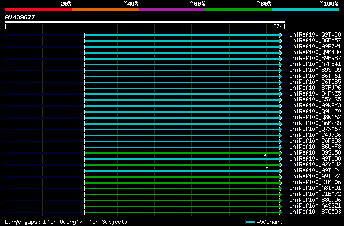Click the orange ~40% identity legend segment
This screenshot has height=226, width=344.
pos(105,10)
